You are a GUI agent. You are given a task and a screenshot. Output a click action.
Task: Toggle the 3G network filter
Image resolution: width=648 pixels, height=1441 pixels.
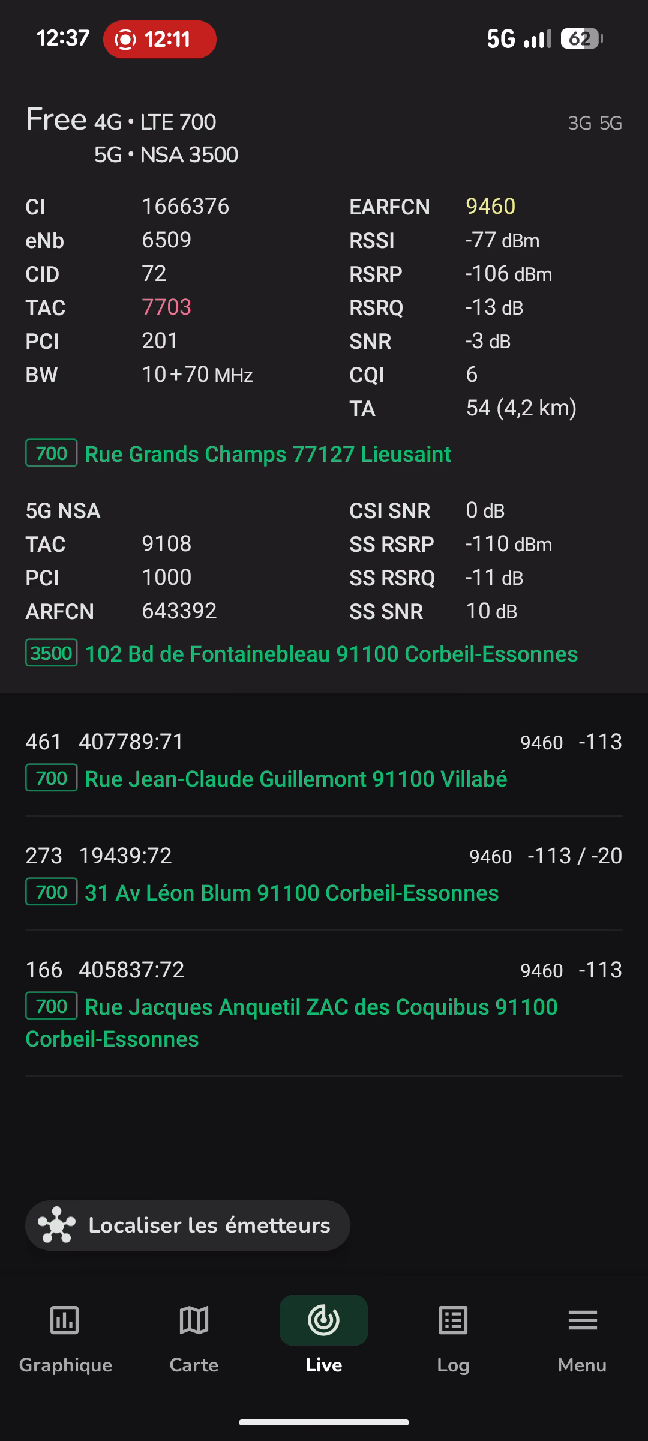pos(580,124)
